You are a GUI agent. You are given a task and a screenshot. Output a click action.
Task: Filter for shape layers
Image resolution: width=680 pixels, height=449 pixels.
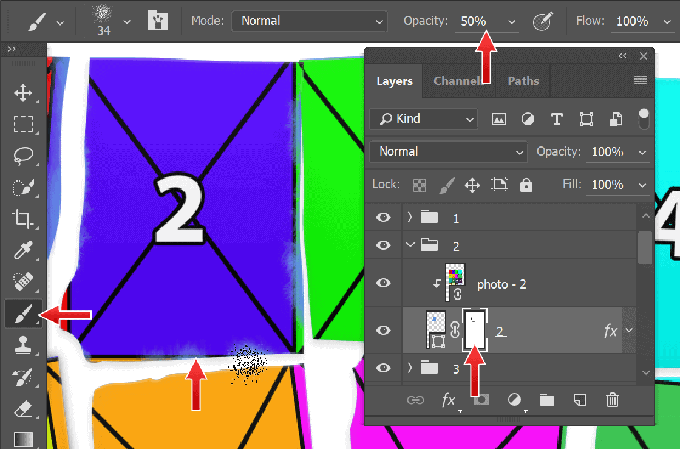(x=586, y=119)
